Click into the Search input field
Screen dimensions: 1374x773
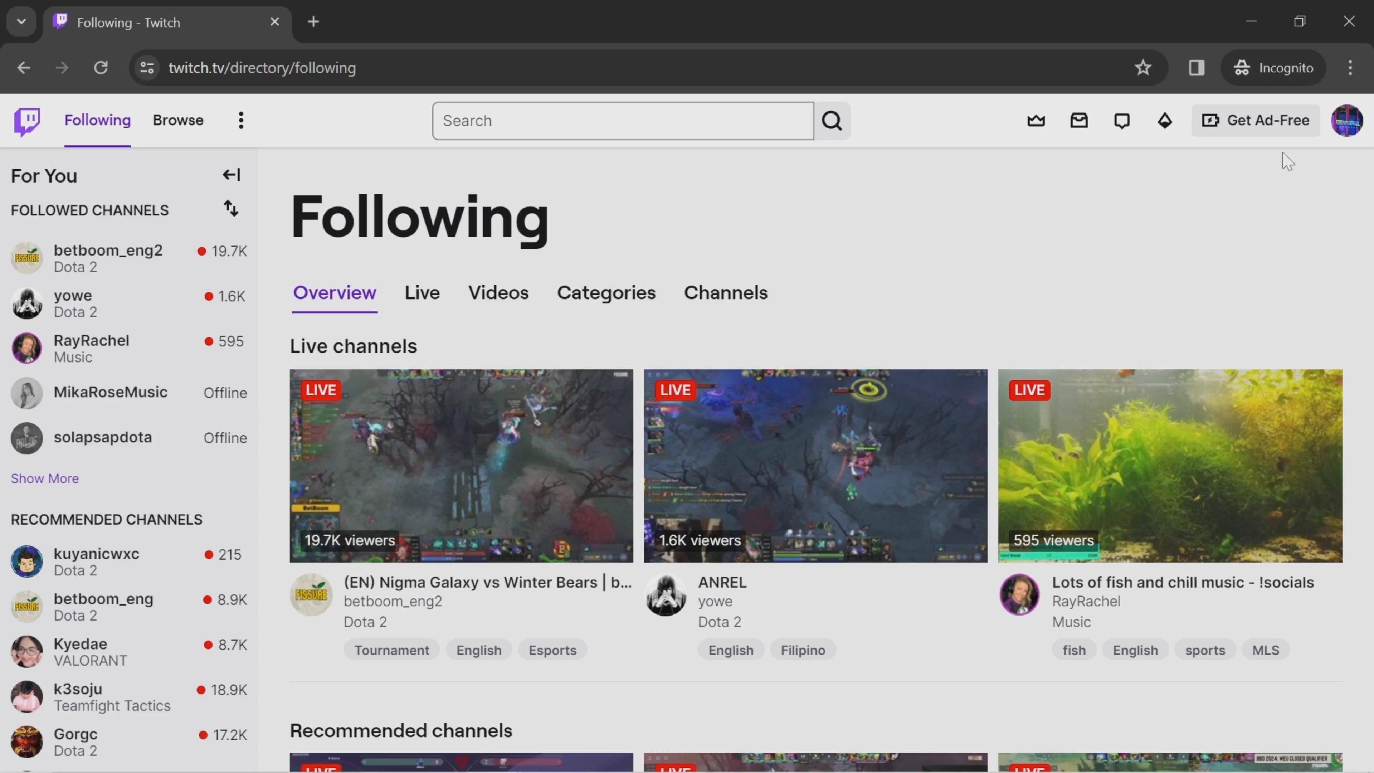click(623, 121)
